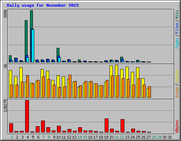
Task: Click the cyan Pages bar for day 5
Action: click(33, 46)
